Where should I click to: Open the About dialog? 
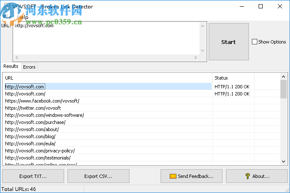click(257, 176)
